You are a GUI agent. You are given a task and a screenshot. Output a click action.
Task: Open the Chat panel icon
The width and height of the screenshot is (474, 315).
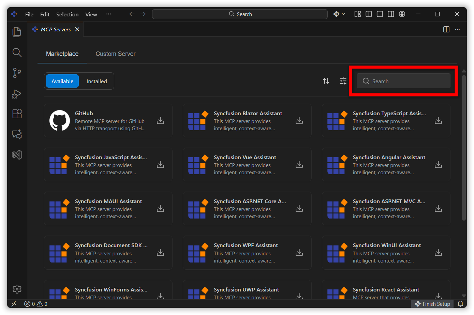pos(17,134)
